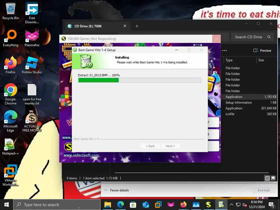The height and width of the screenshot is (210, 280).
Task: Open Free Download Manager desktop shortcut
Action: pyautogui.click(x=32, y=13)
